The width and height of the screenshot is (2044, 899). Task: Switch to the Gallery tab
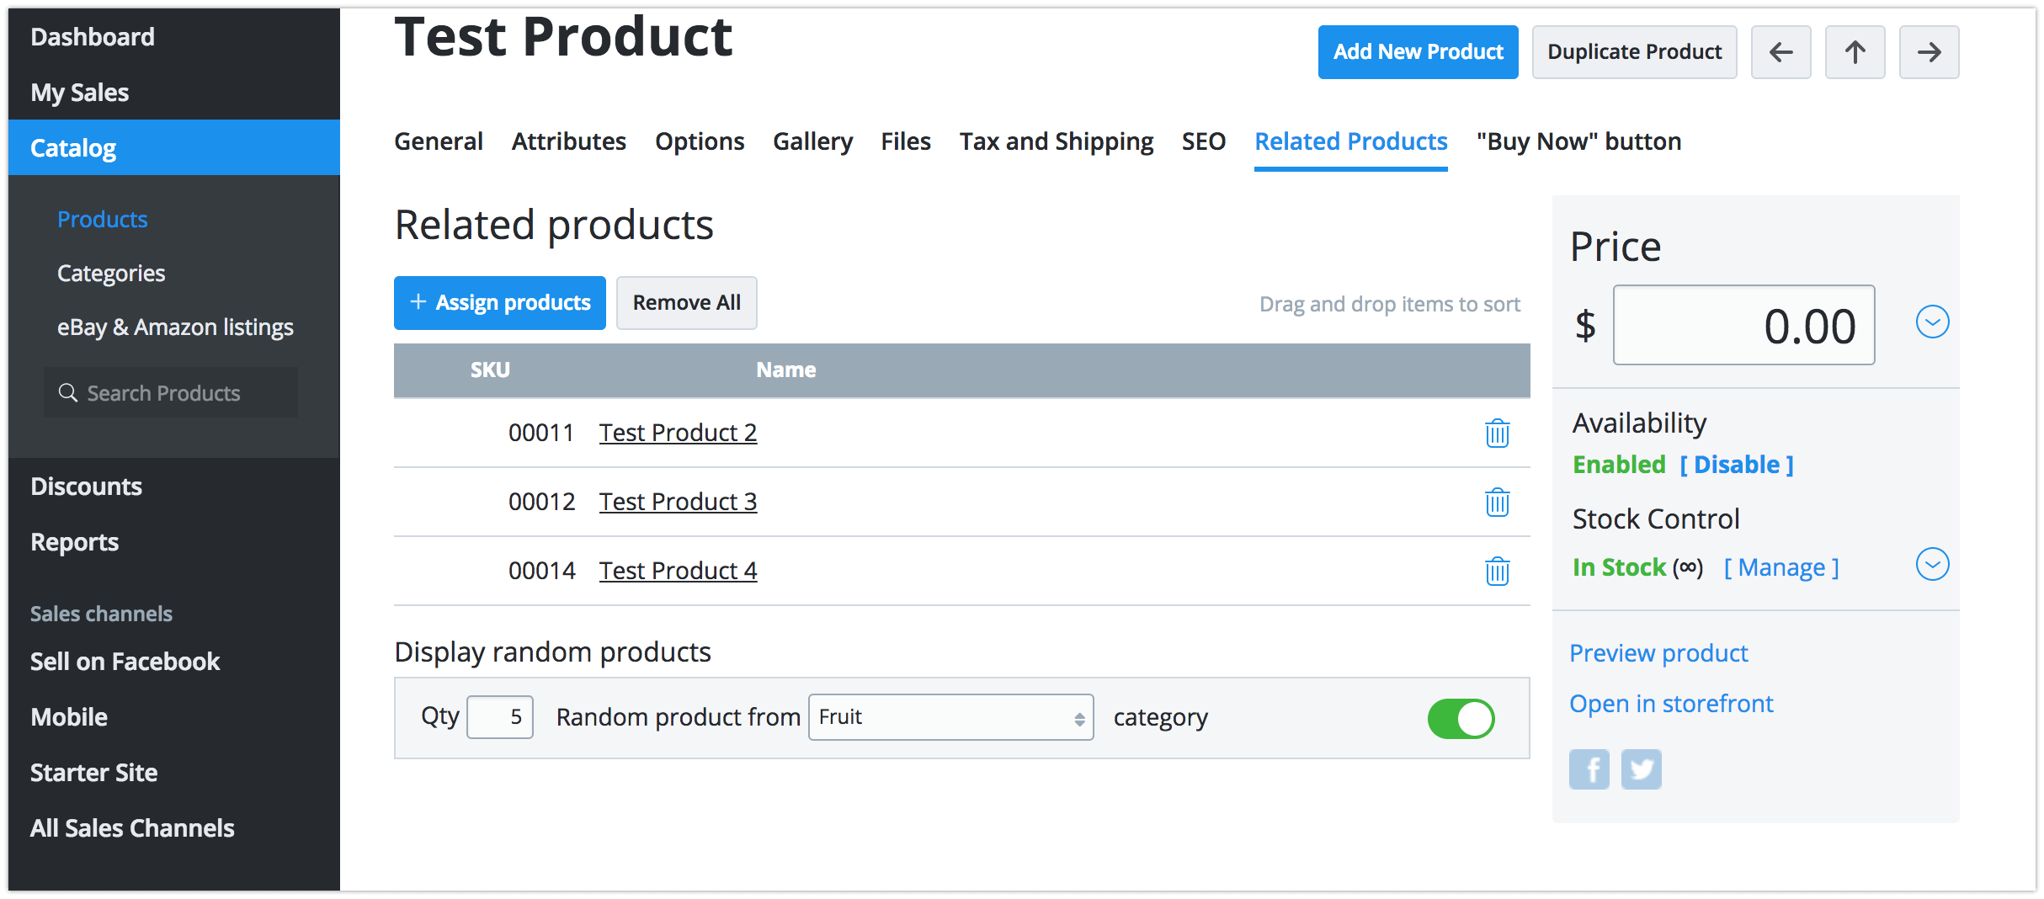(x=812, y=141)
